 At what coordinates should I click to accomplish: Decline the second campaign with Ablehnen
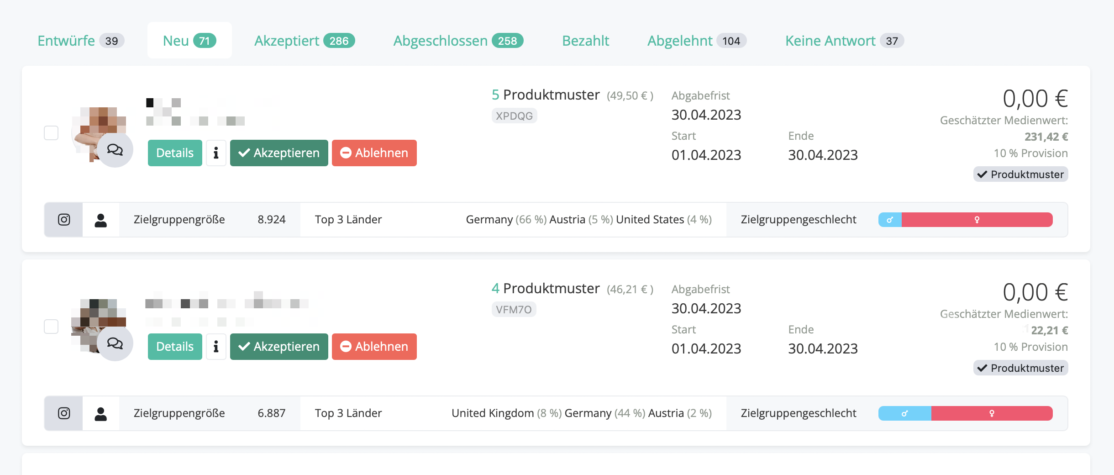(374, 347)
